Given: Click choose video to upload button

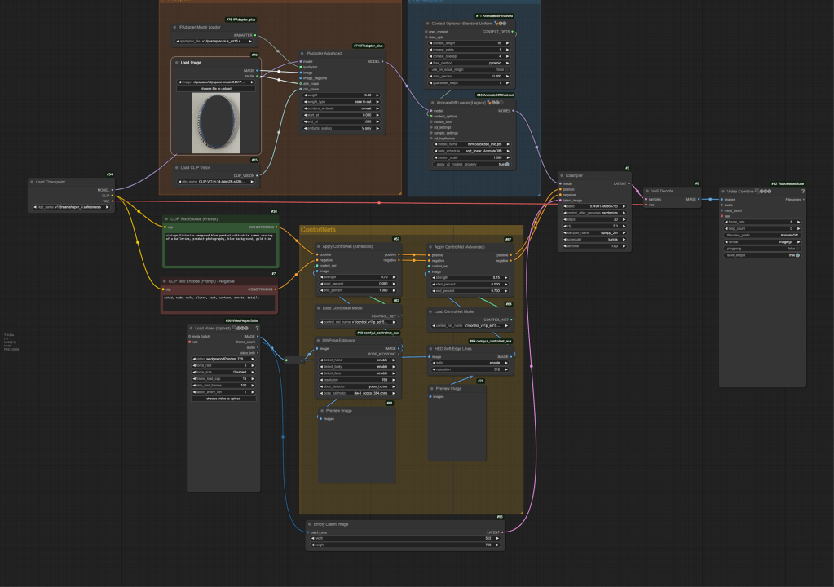Looking at the screenshot, I should (x=223, y=399).
